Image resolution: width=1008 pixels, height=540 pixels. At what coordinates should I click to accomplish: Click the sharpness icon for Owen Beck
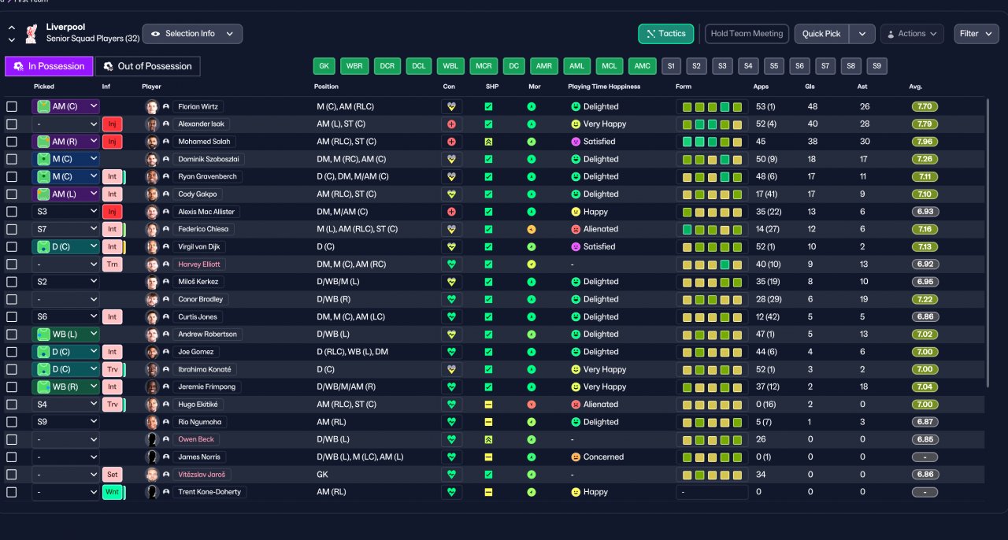(x=488, y=439)
